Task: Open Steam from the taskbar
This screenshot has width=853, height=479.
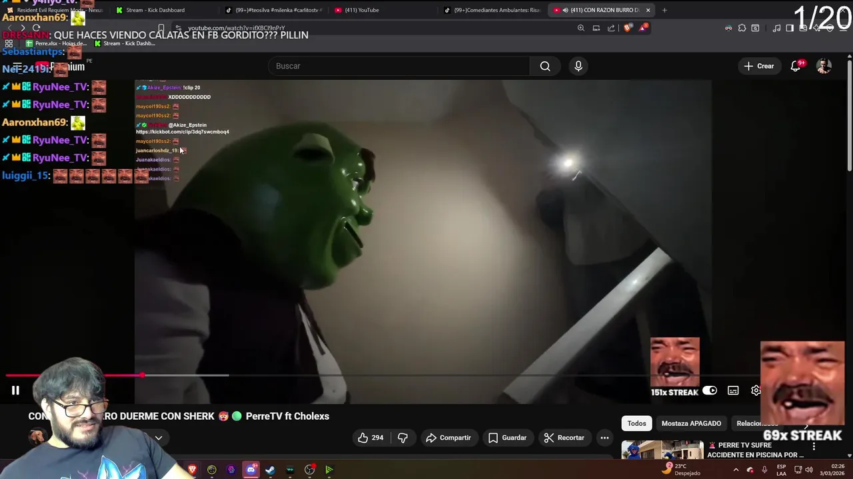Action: 270,470
